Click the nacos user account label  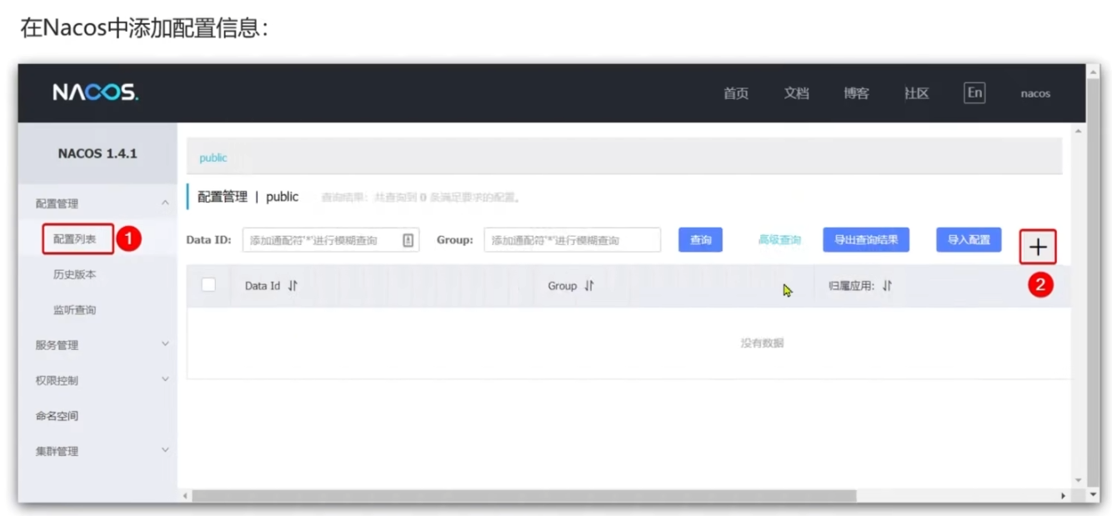(x=1035, y=93)
